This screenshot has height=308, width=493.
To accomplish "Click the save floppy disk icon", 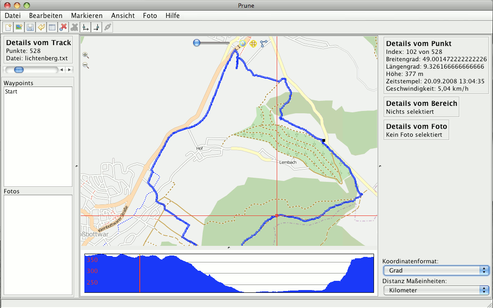I will pyautogui.click(x=30, y=27).
